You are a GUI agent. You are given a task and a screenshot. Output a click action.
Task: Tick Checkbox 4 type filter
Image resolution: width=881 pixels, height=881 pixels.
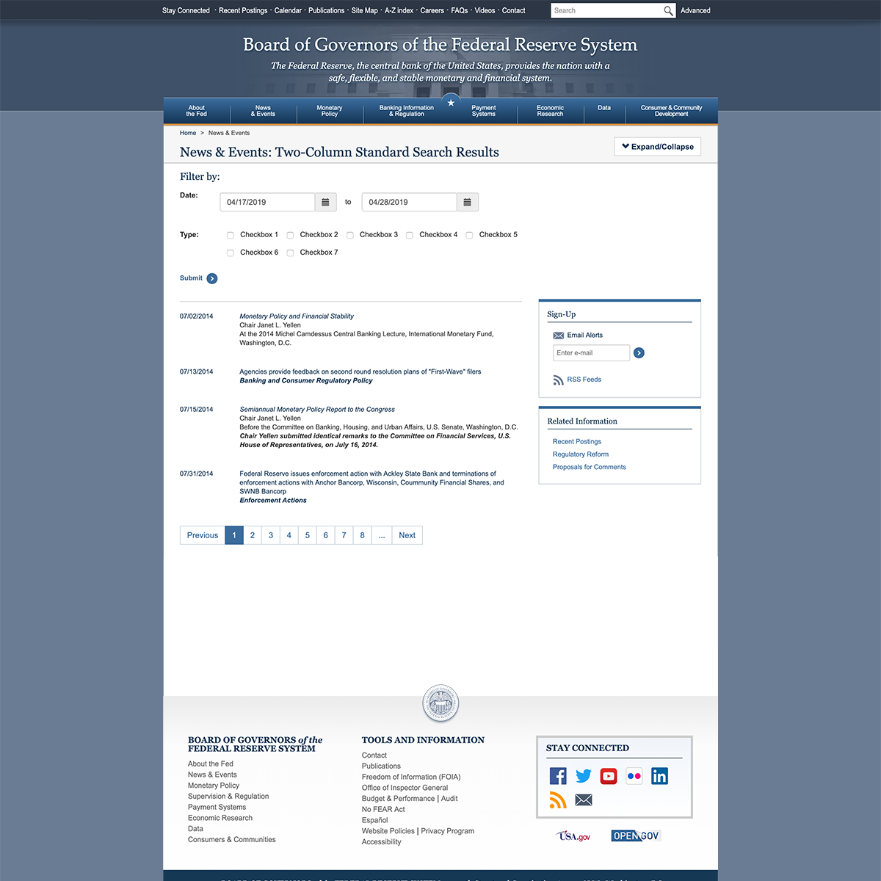coord(410,235)
